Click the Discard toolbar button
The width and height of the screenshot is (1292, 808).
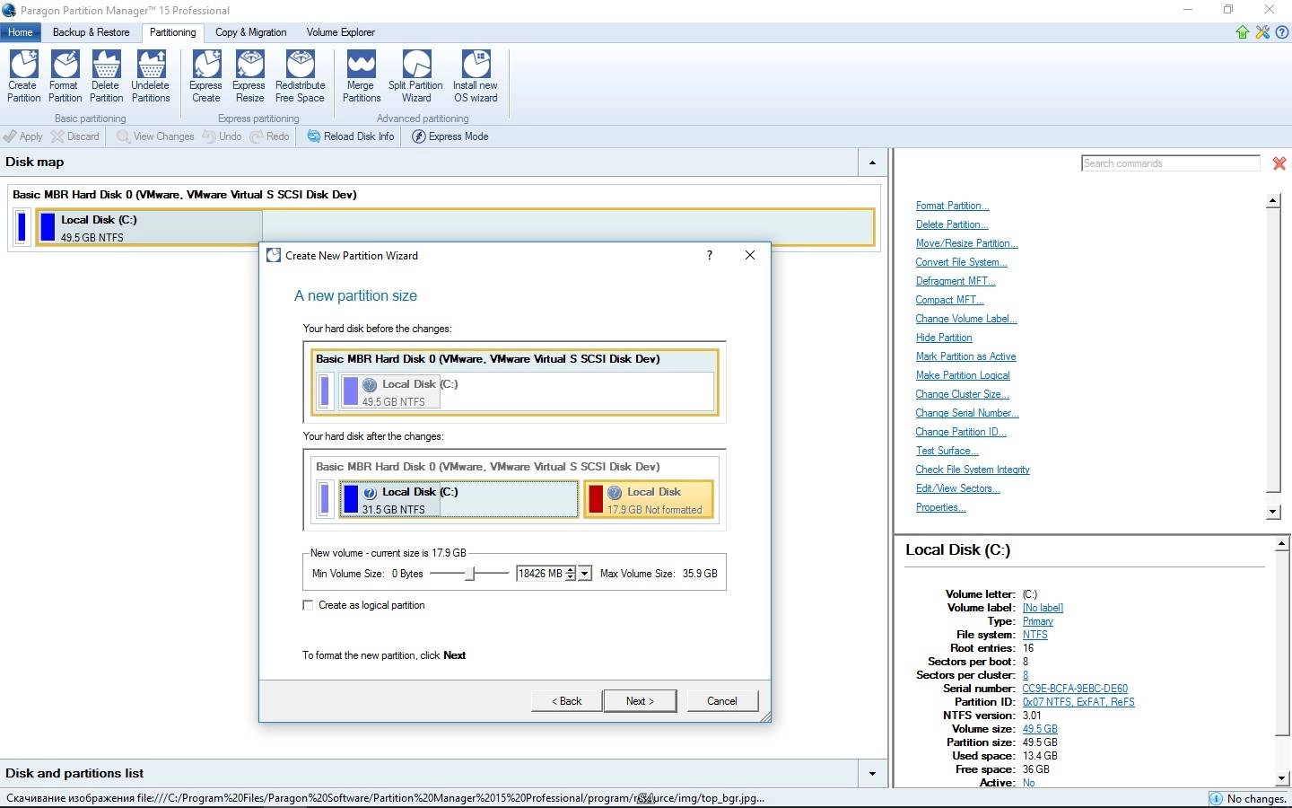click(x=75, y=136)
